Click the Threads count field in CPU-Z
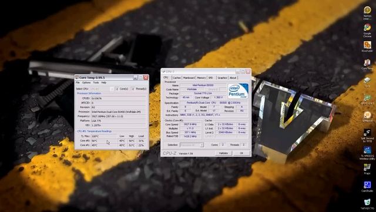 coord(244,145)
